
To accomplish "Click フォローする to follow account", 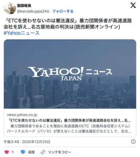I will 63,11.
